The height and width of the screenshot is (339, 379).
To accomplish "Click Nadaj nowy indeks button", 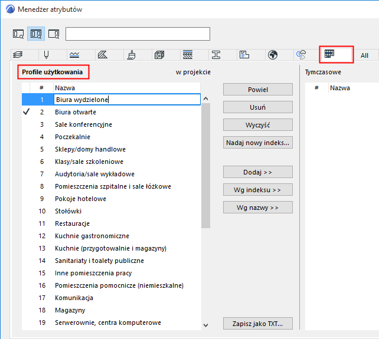I will (x=258, y=143).
